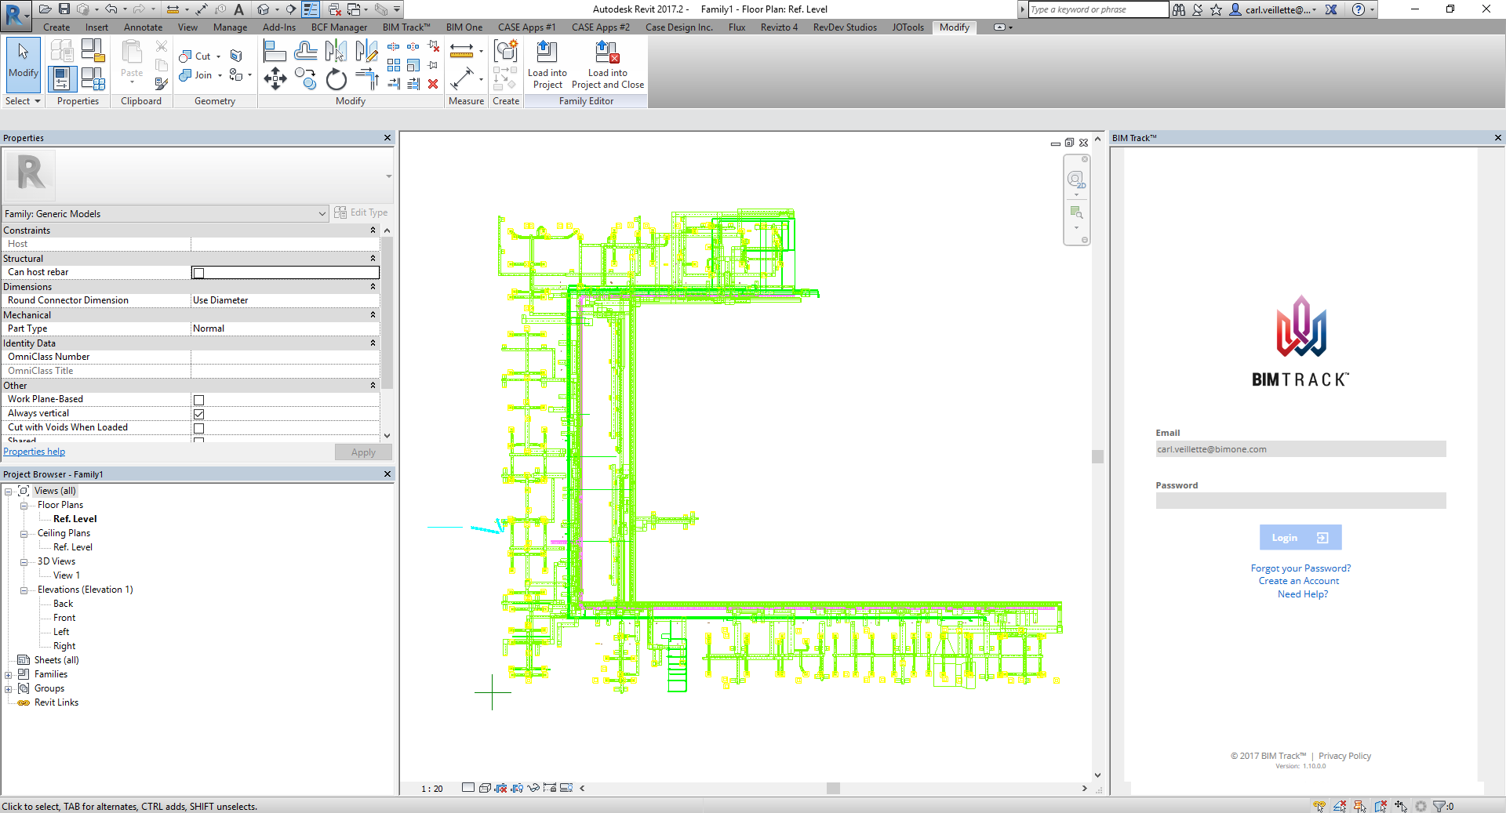Toggle Drag Elements on Selection in status bar
The image size is (1506, 813).
click(1401, 806)
